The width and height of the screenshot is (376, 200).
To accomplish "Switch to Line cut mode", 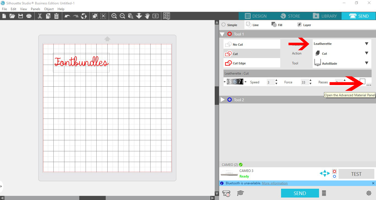I will pyautogui.click(x=252, y=25).
